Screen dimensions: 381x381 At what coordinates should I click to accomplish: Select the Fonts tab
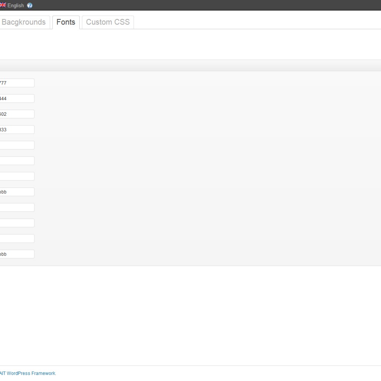[x=66, y=22]
